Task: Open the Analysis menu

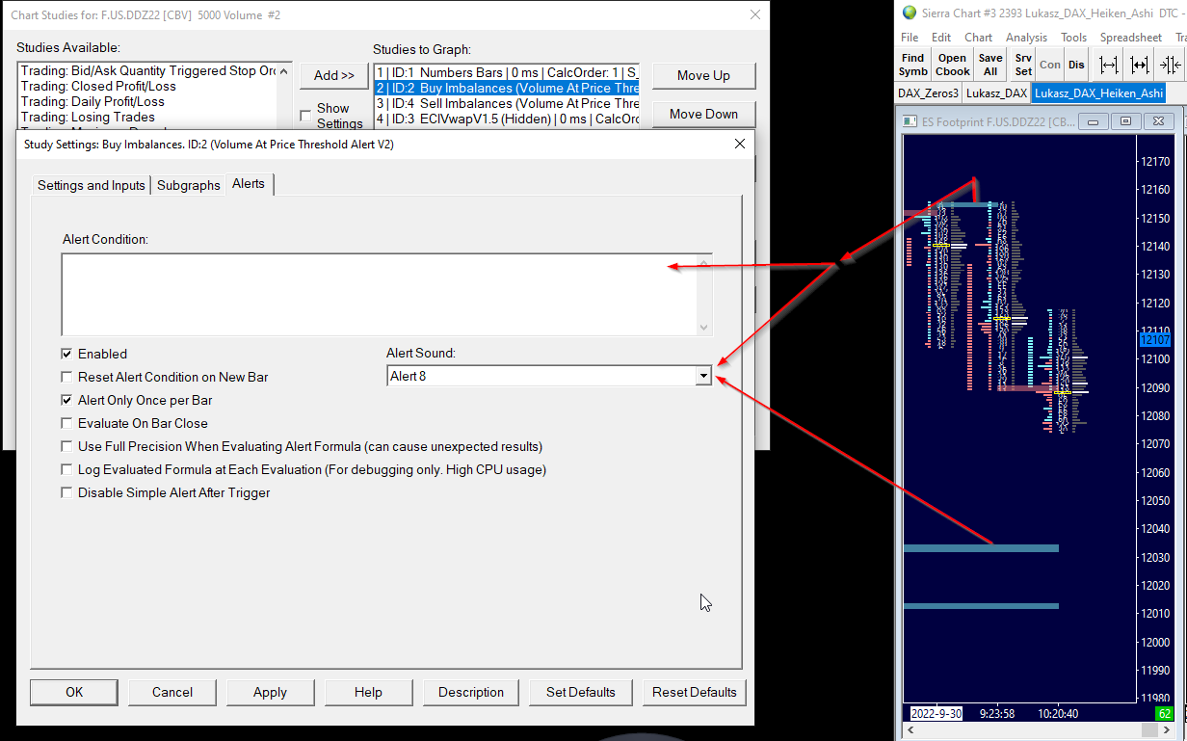Action: click(1026, 38)
